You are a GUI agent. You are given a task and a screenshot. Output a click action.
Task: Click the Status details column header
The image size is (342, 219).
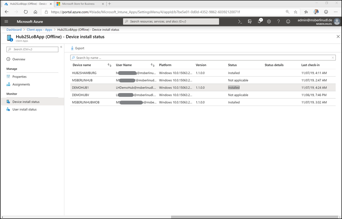[274, 65]
